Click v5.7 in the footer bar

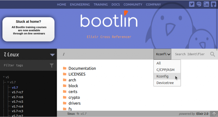pyautogui.click(x=83, y=114)
